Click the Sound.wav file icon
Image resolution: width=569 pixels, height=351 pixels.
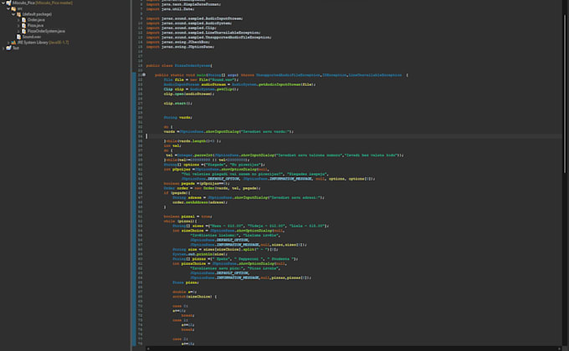coord(19,37)
